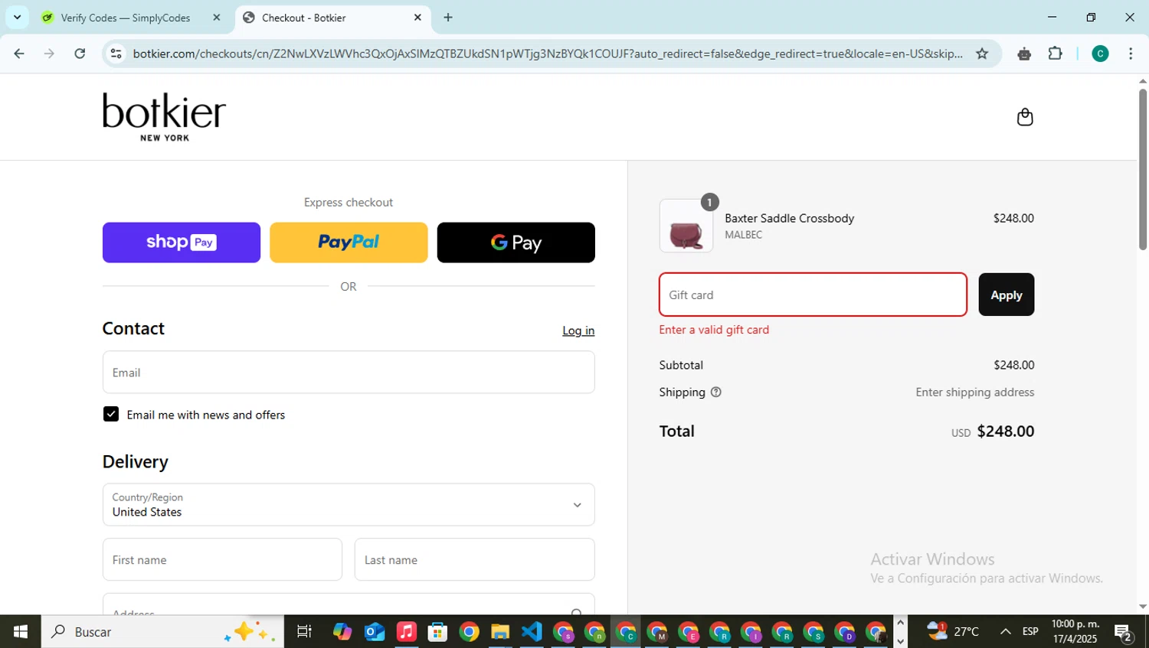
Task: Expand the Country/Region dropdown
Action: (349, 505)
